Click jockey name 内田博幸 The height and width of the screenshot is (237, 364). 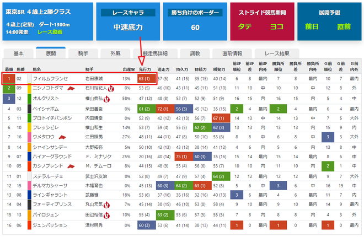pos(94,118)
